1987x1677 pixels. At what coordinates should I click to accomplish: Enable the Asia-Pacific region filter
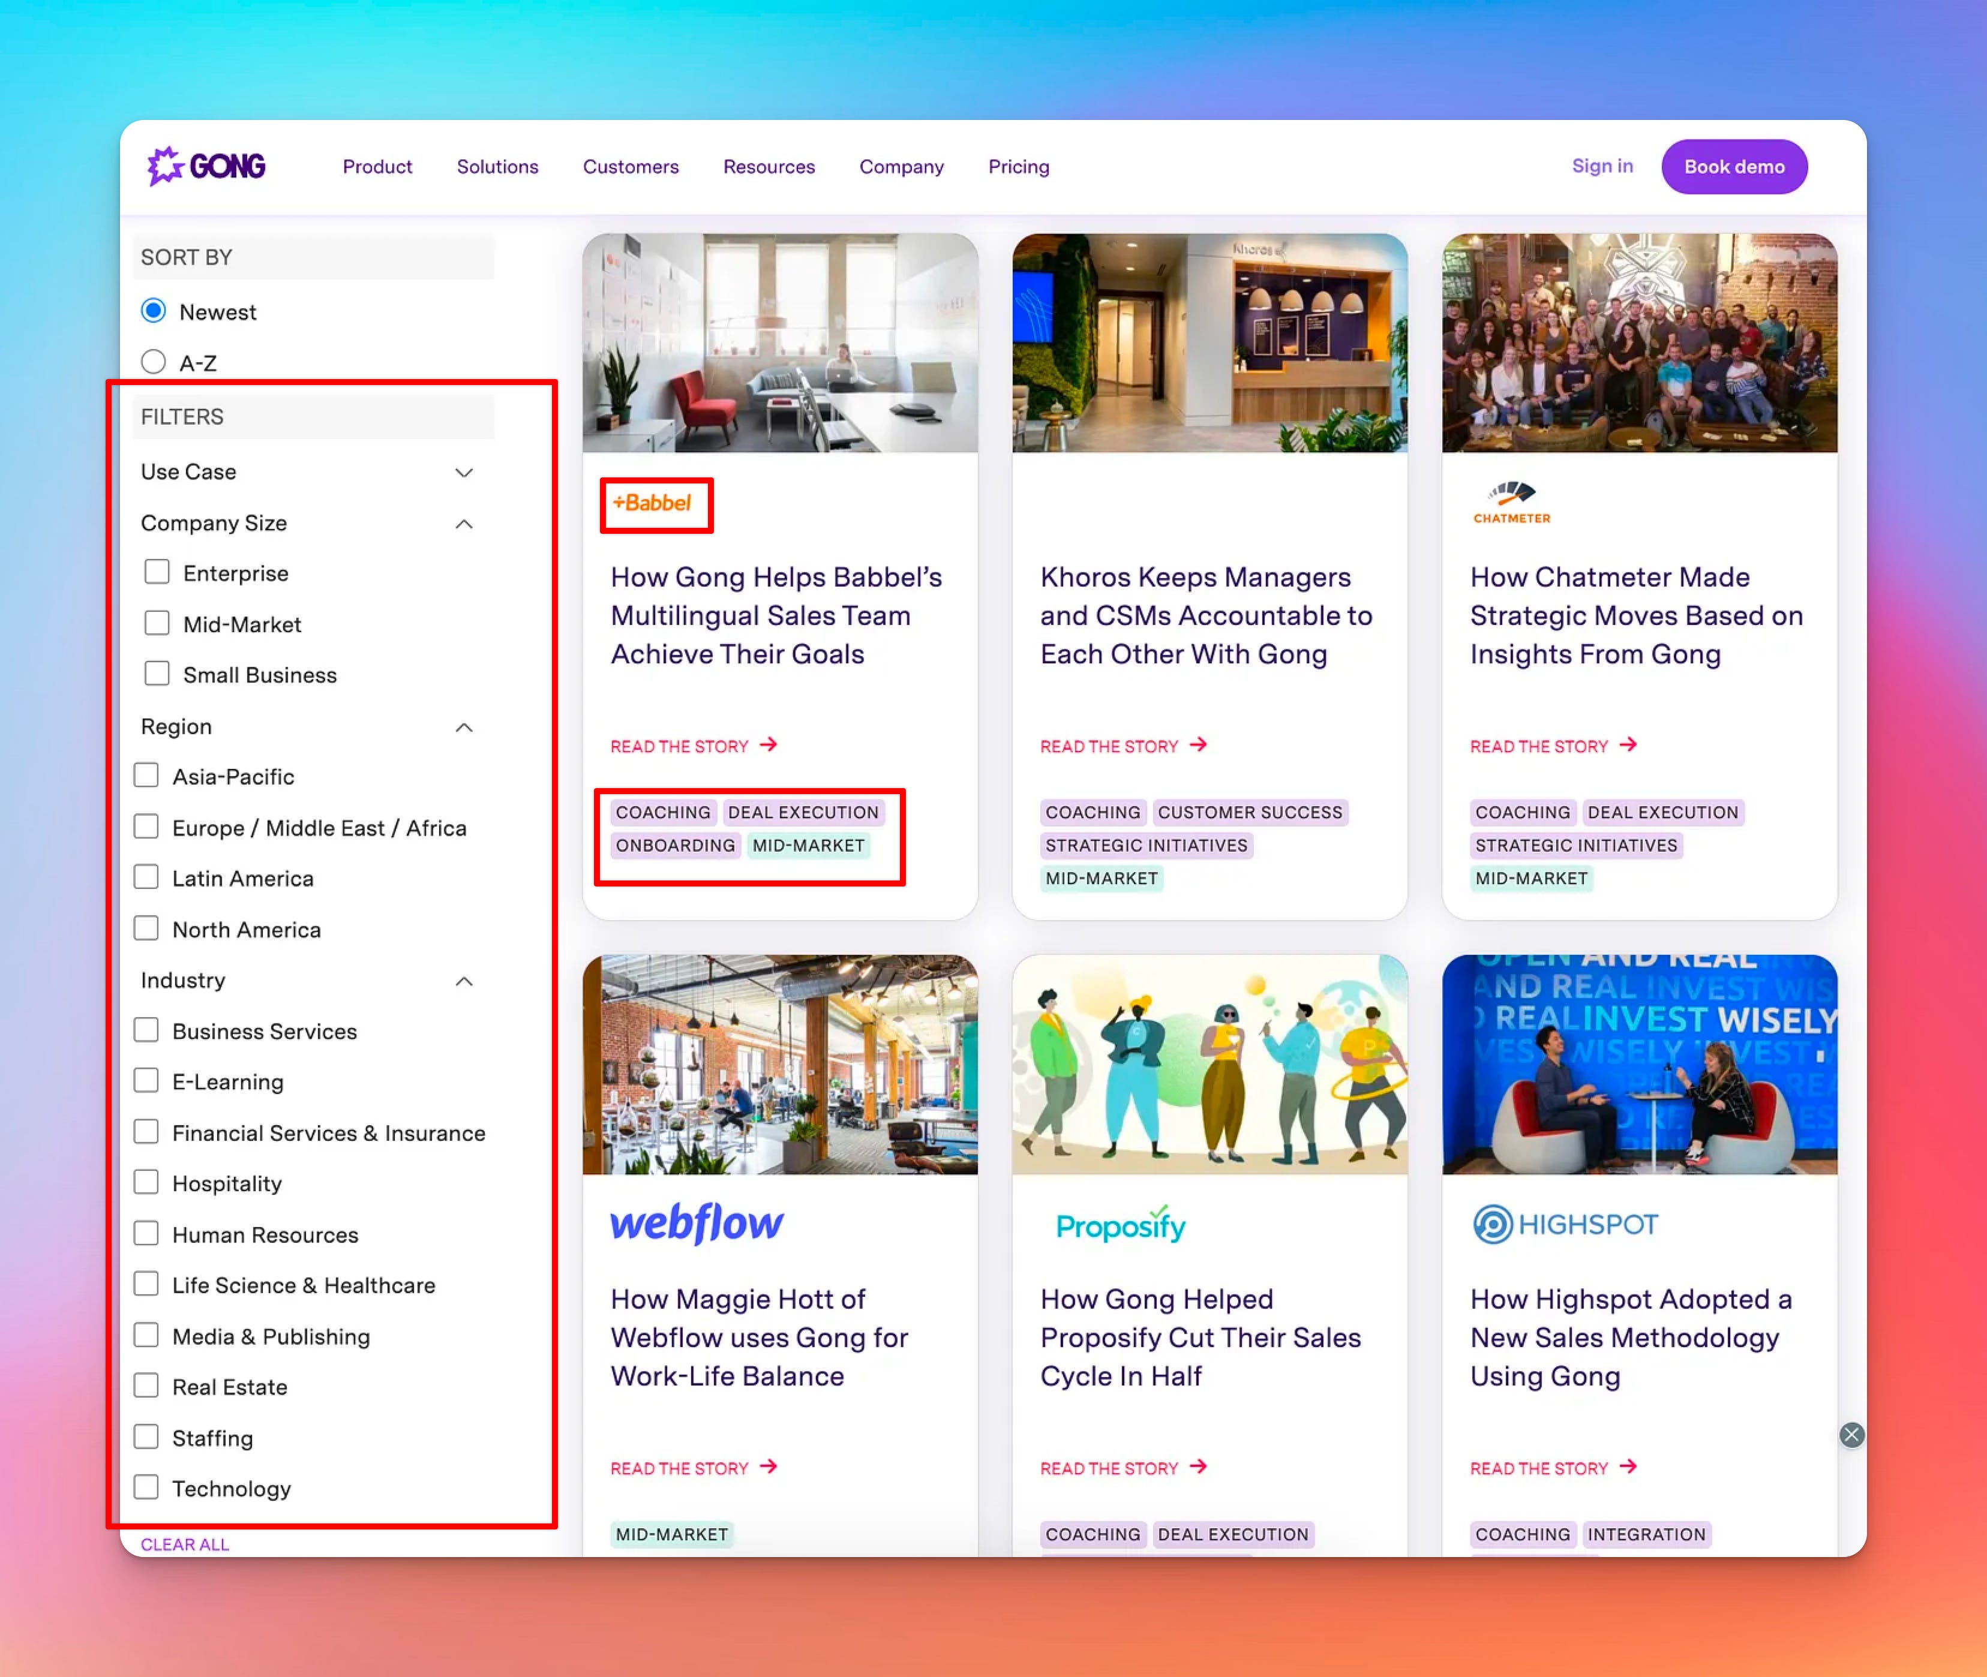point(146,776)
